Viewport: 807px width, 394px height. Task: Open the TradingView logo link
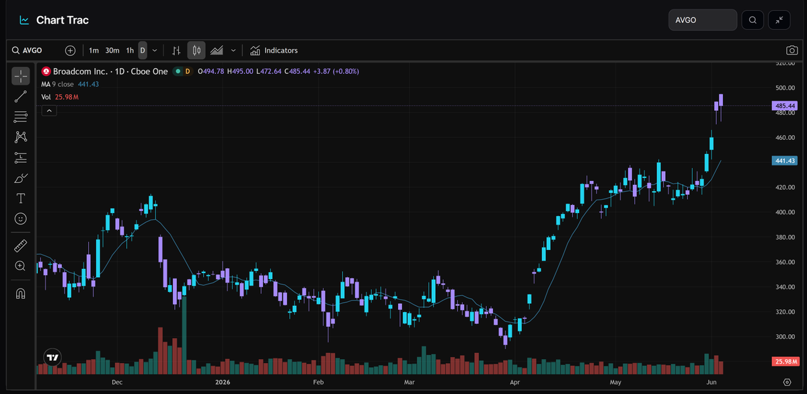52,358
